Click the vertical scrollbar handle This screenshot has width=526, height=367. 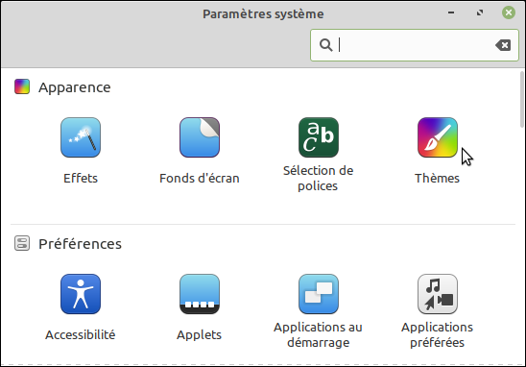[522, 99]
